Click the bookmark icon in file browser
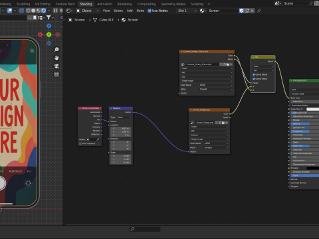This screenshot has width=319, height=239. click(35, 17)
